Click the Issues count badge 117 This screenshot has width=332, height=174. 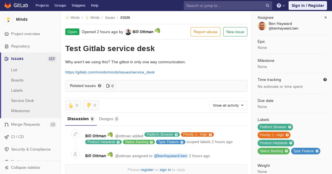52,59
